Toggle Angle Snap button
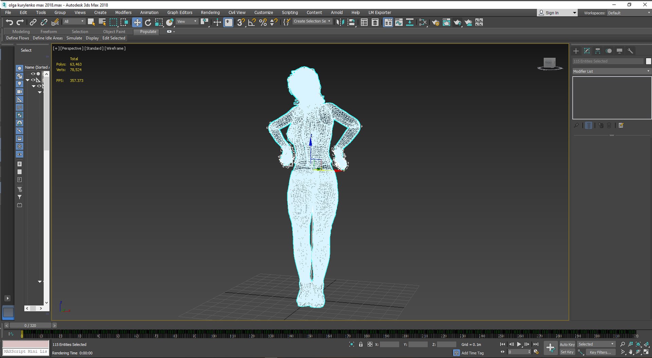The width and height of the screenshot is (652, 358). pyautogui.click(x=252, y=22)
